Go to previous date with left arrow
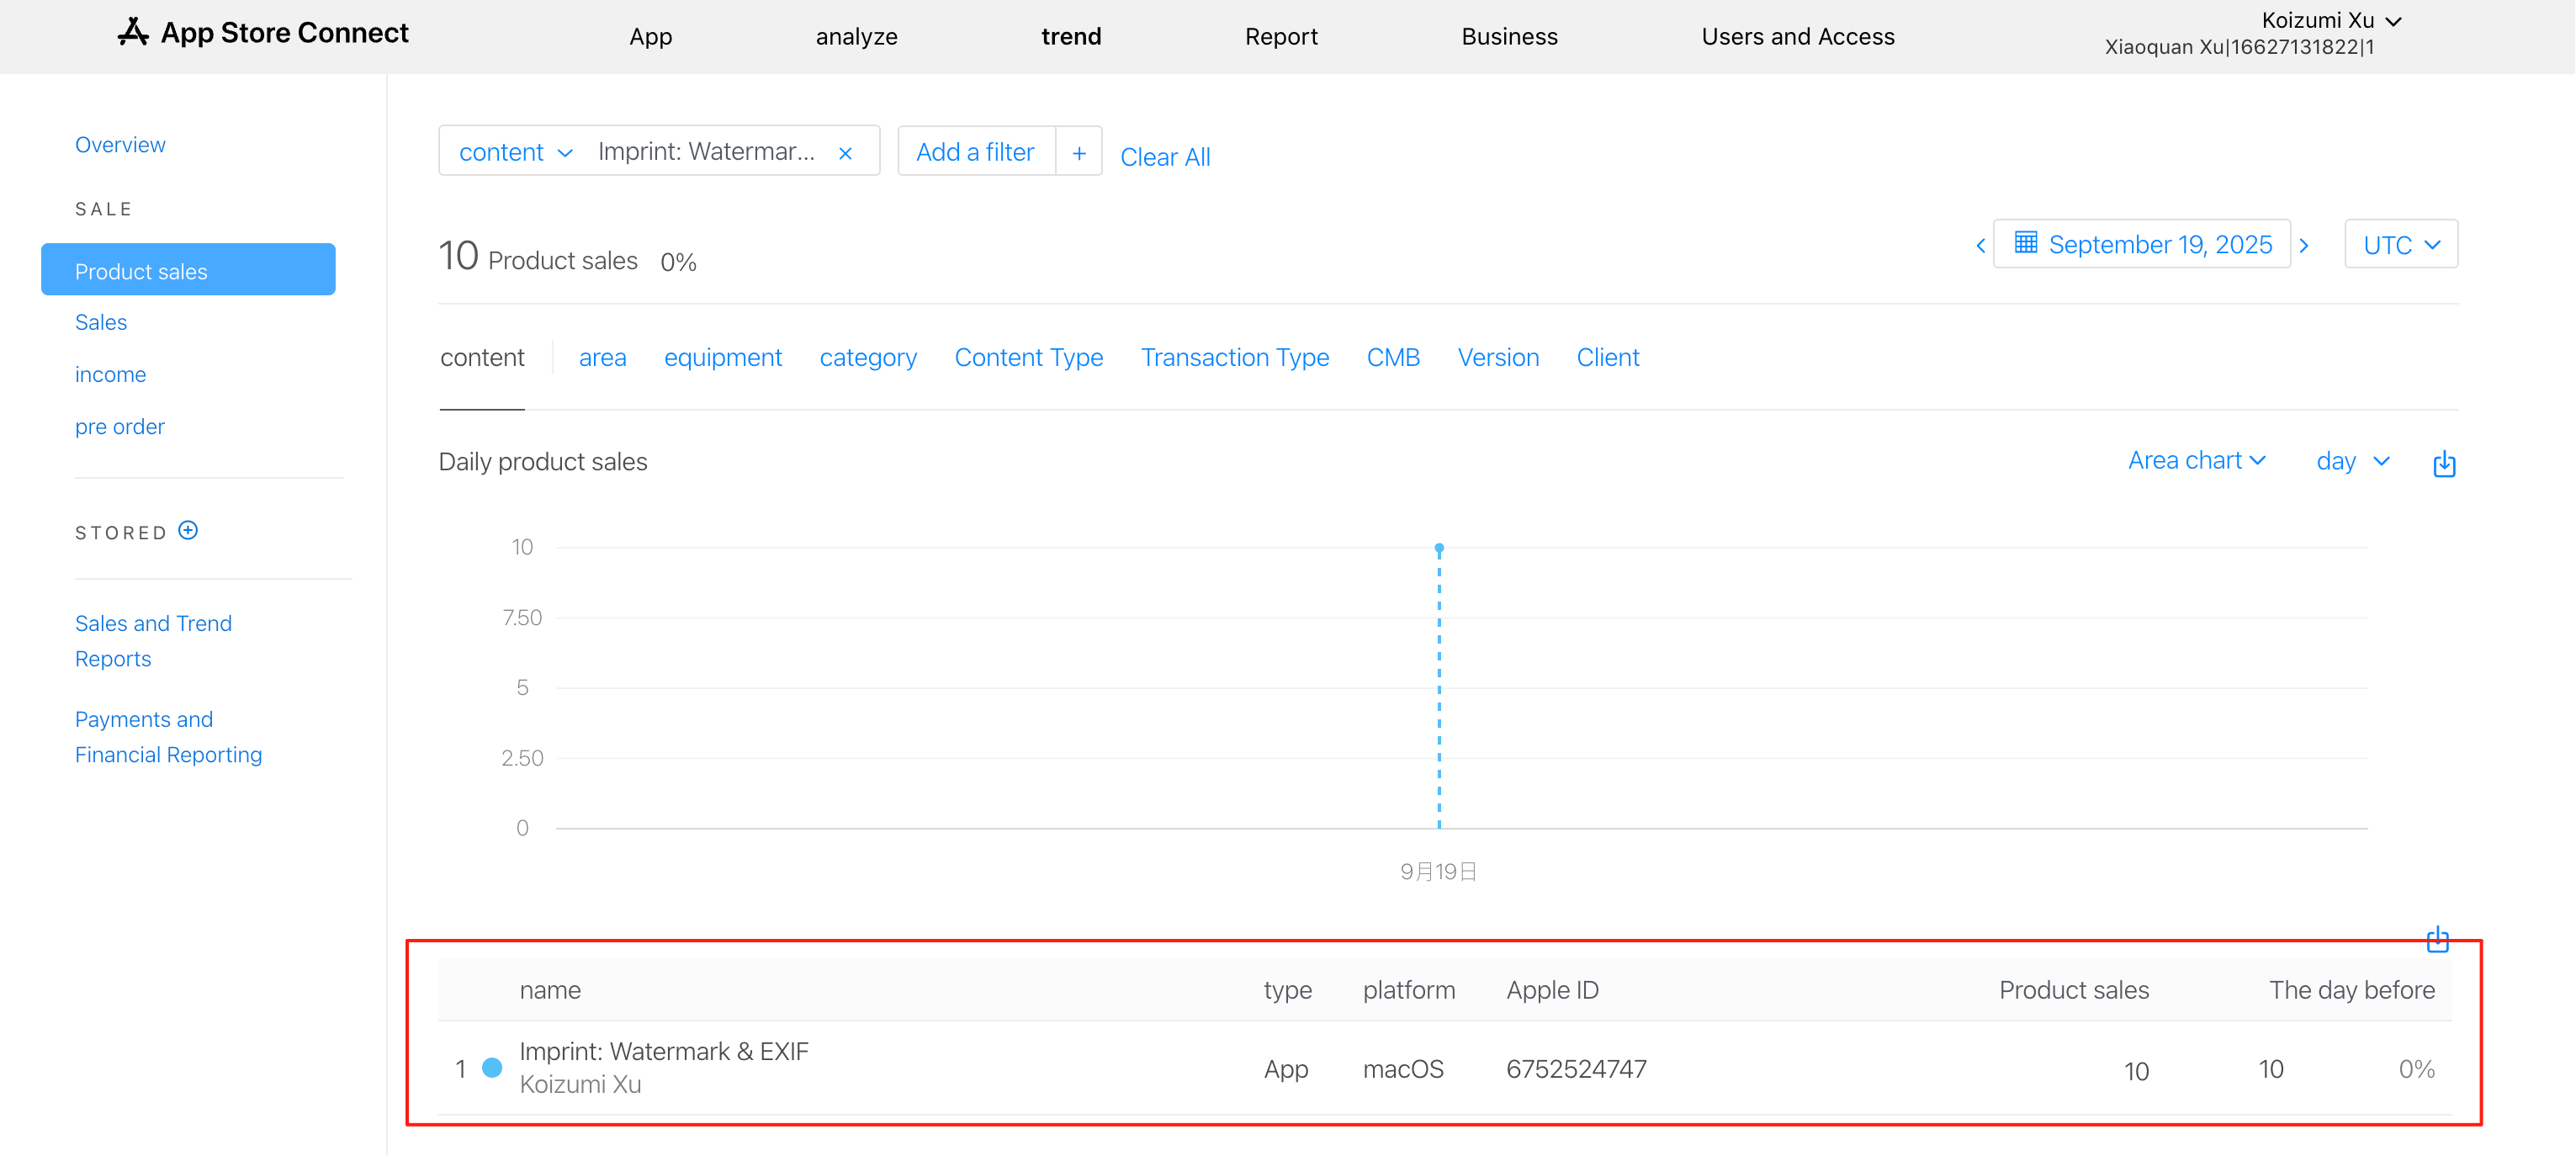The image size is (2576, 1156). pos(1980,245)
